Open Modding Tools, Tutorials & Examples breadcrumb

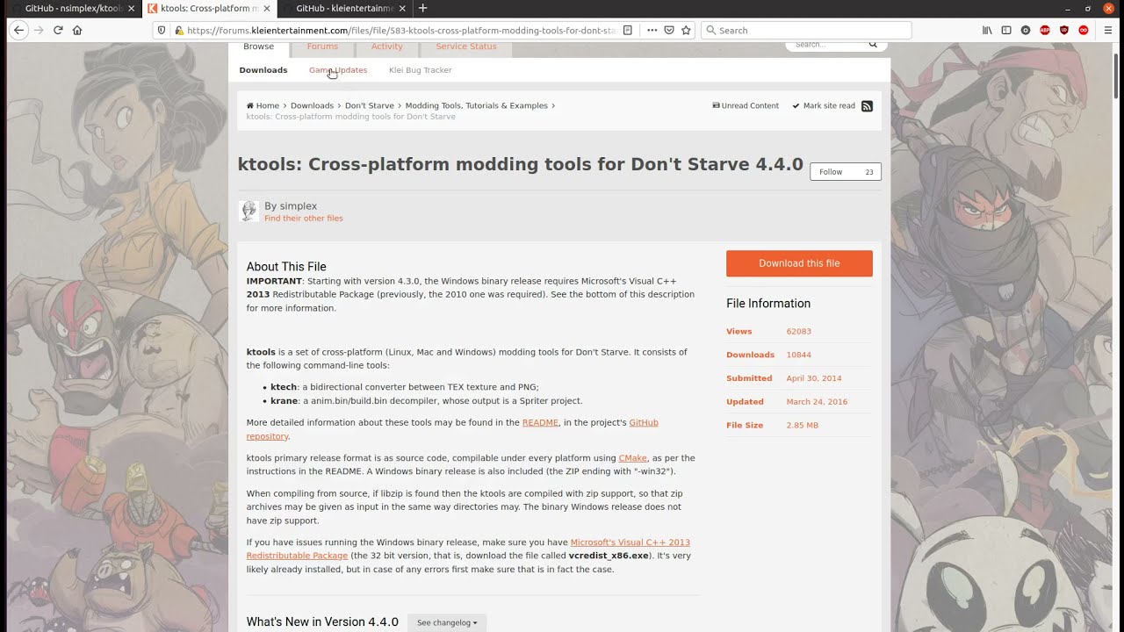[476, 105]
